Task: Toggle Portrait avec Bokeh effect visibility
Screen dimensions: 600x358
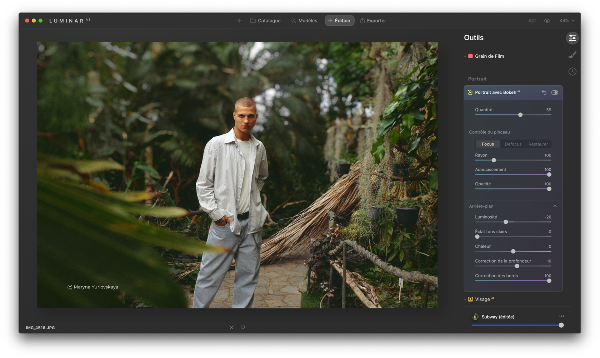Action: pos(555,92)
